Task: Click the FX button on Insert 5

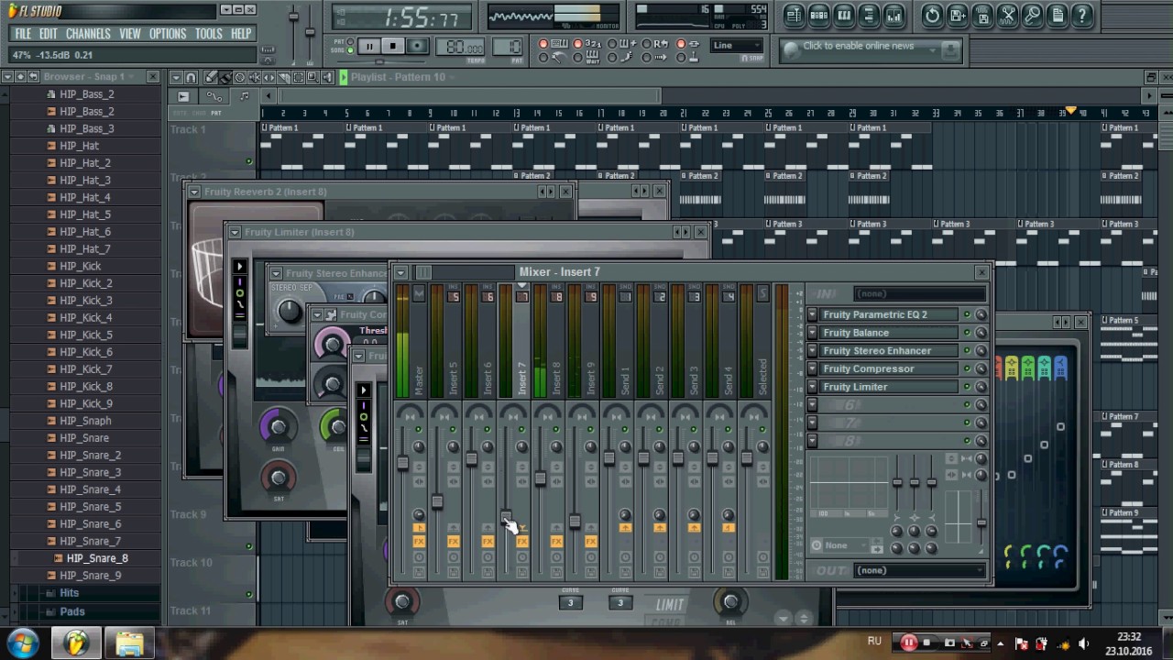Action: click(x=453, y=541)
